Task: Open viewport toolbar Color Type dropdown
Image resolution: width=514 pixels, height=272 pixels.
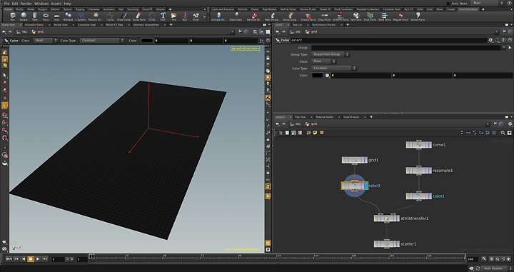Action: click(x=102, y=40)
